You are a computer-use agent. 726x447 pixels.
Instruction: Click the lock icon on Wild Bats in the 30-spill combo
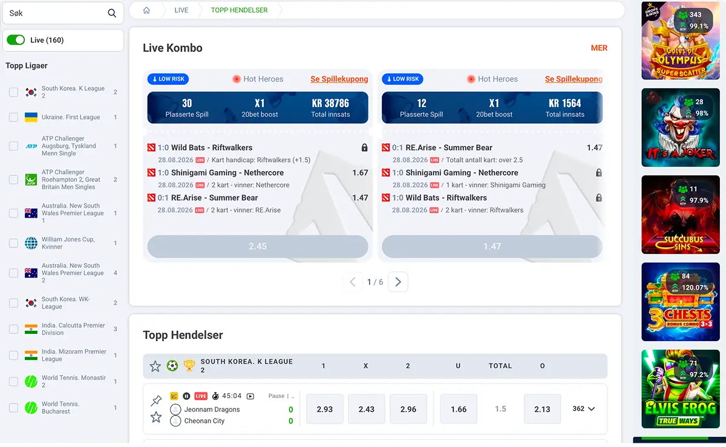(364, 148)
